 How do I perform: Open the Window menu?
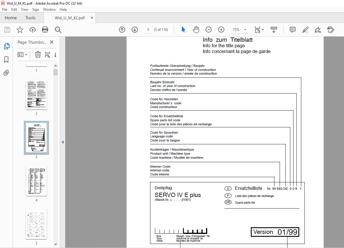click(49, 10)
